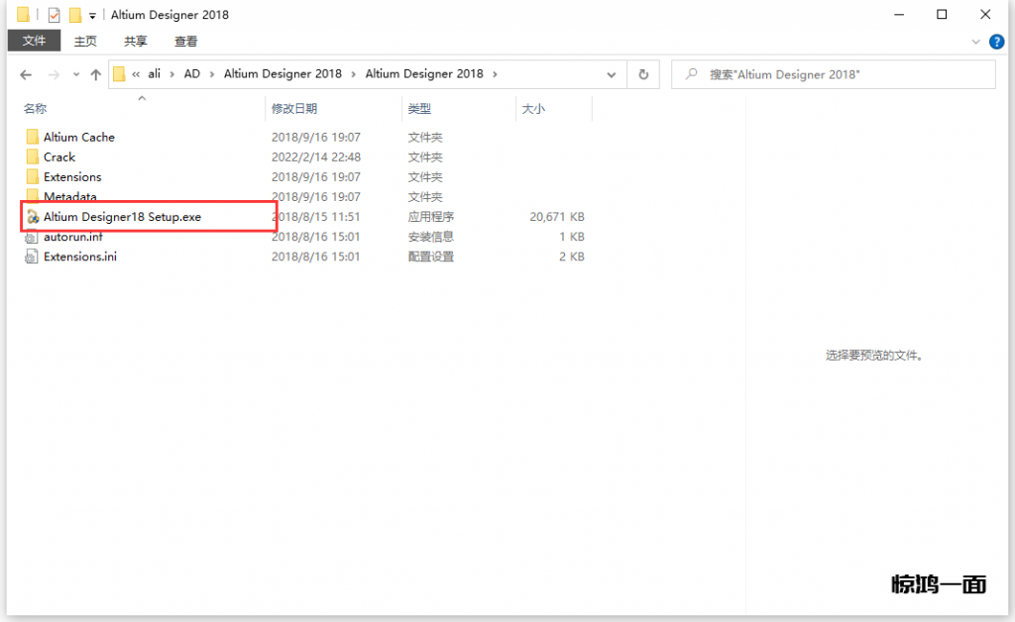Open the Altium Designer18 Setup.exe installer

coord(121,217)
